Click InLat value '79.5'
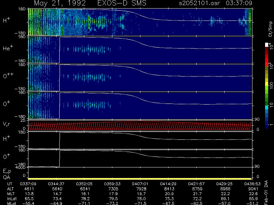The image size is (274, 205). (114, 199)
